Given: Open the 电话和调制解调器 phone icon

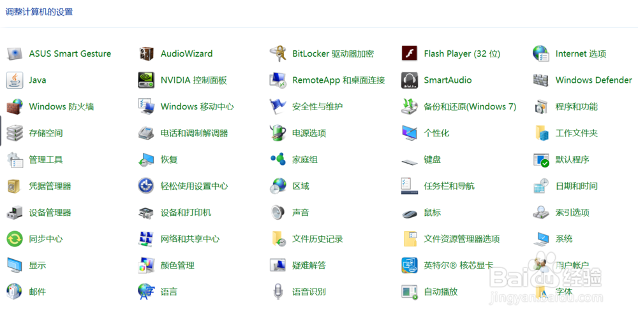Looking at the screenshot, I should [146, 132].
